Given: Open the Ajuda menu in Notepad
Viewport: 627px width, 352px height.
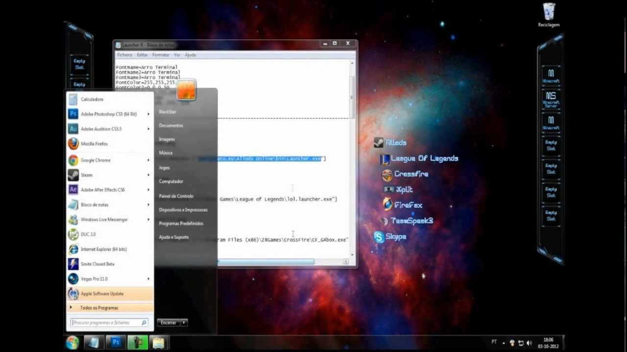Looking at the screenshot, I should 190,55.
